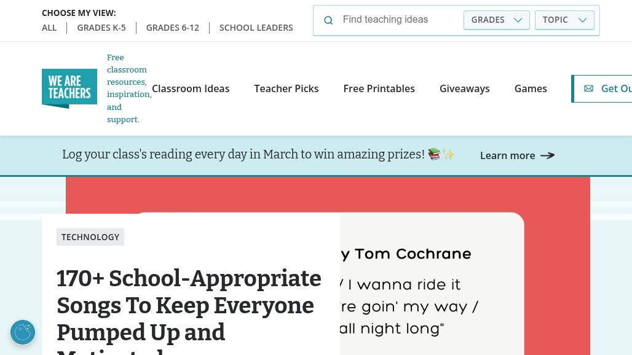Click the We Are Teachers logo

69,88
